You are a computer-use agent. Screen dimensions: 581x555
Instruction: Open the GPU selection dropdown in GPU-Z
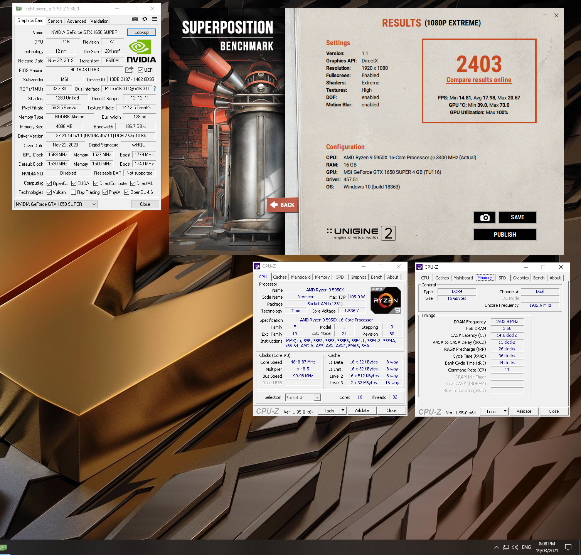pos(56,204)
